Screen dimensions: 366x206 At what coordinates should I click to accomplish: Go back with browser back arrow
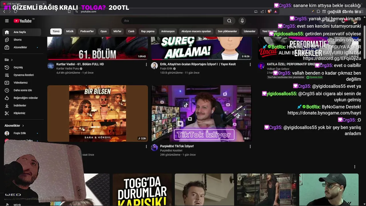(x=4, y=11)
